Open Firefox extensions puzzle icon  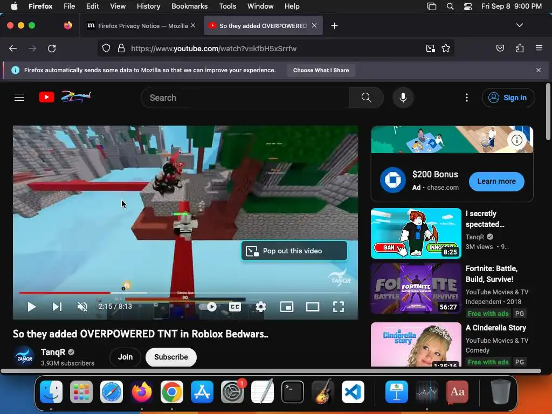520,48
